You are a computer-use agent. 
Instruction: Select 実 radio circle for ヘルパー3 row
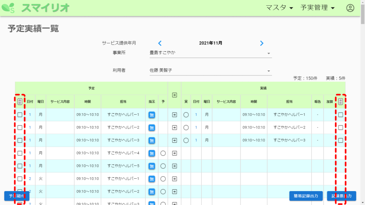(x=186, y=140)
